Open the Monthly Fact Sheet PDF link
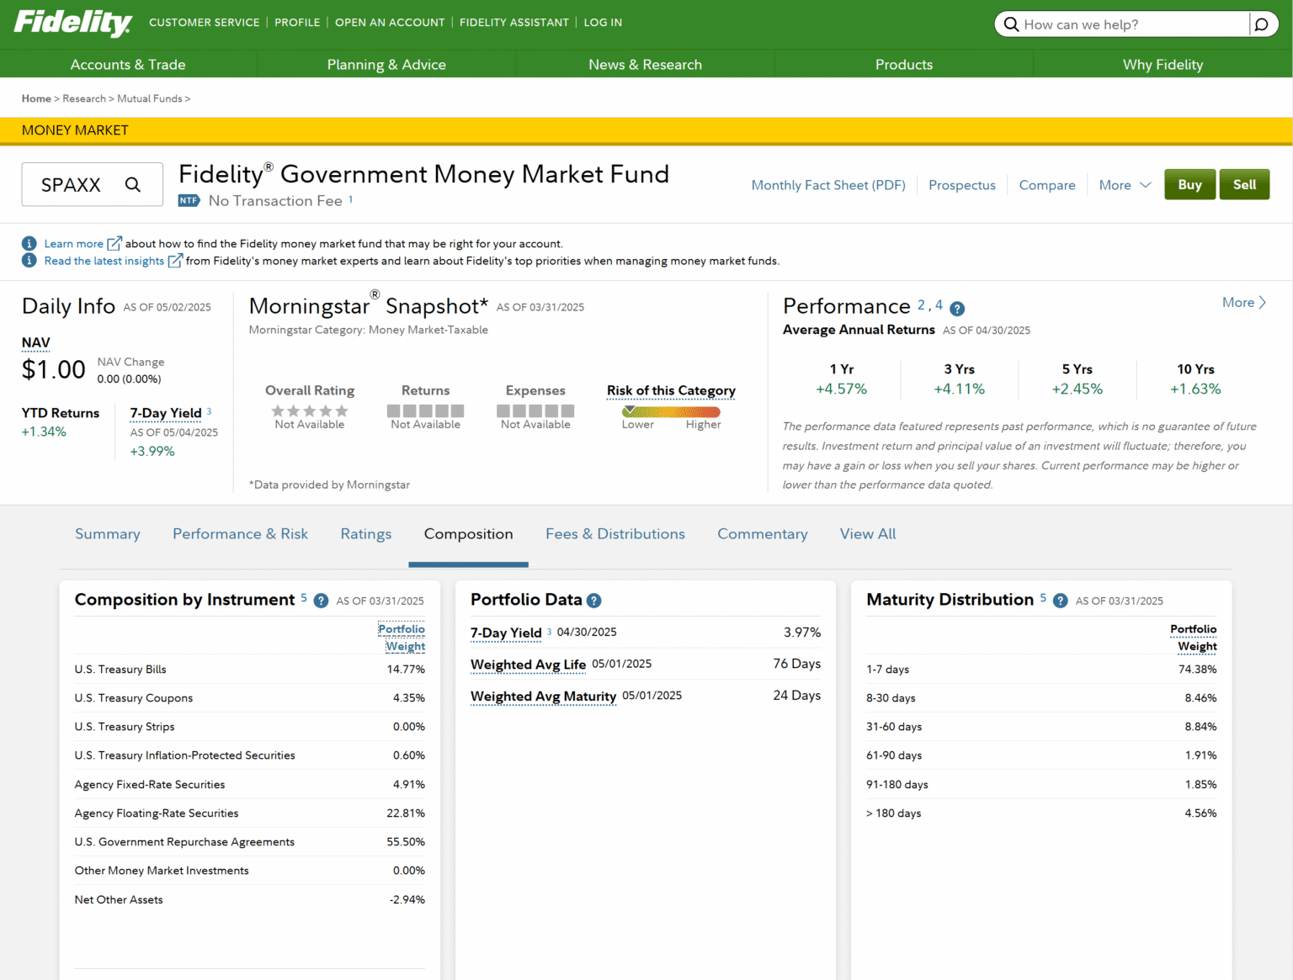 [x=827, y=184]
